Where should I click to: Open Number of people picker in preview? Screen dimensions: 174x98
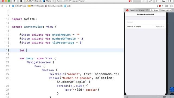point(145,26)
